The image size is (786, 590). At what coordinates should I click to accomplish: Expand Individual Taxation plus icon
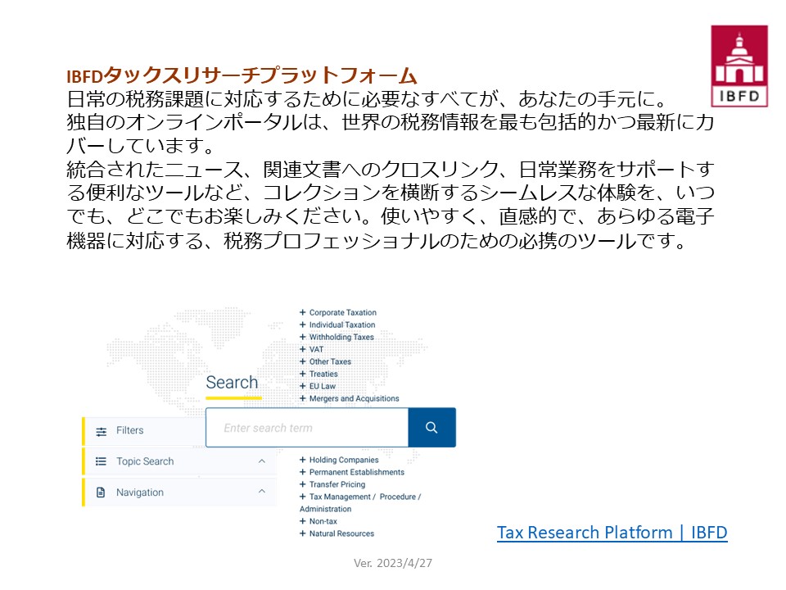click(x=302, y=324)
